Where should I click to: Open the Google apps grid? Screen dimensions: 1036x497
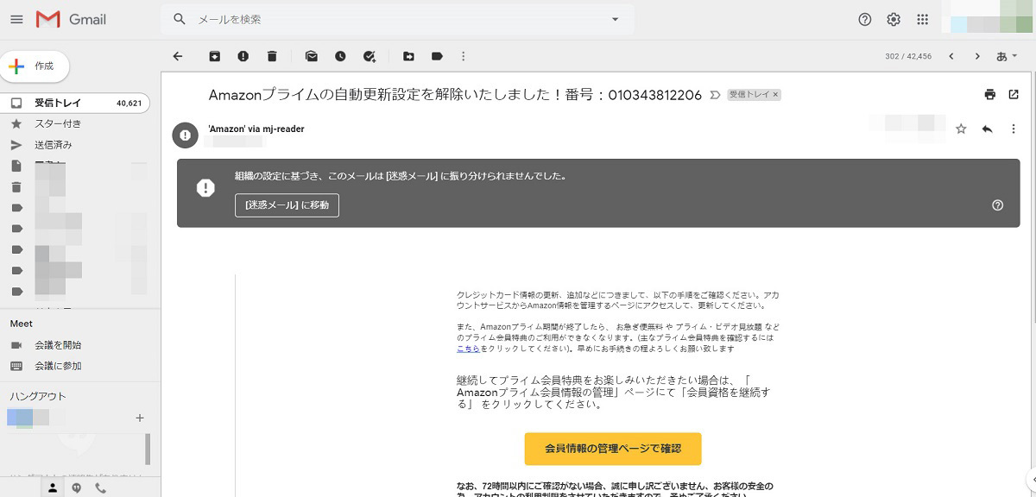click(922, 19)
